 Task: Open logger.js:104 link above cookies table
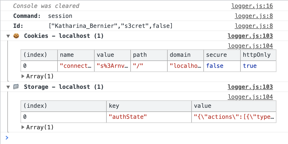tap(250, 46)
